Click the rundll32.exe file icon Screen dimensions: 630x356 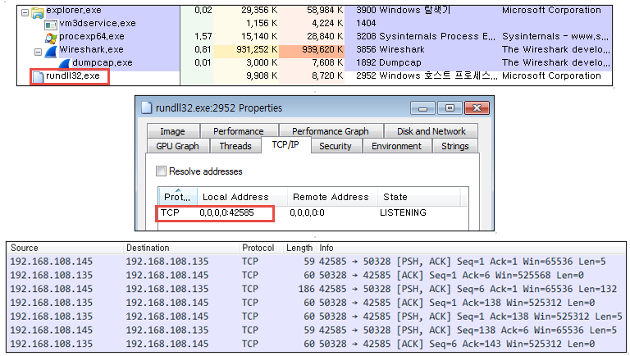(x=38, y=77)
